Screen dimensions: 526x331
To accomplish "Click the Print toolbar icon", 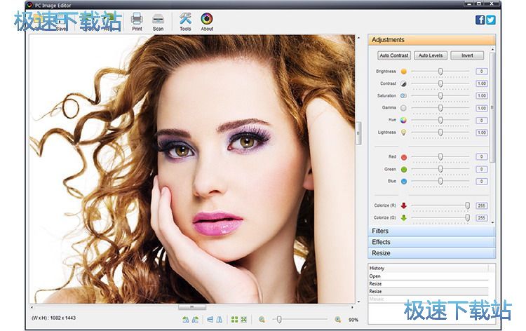I will [137, 21].
